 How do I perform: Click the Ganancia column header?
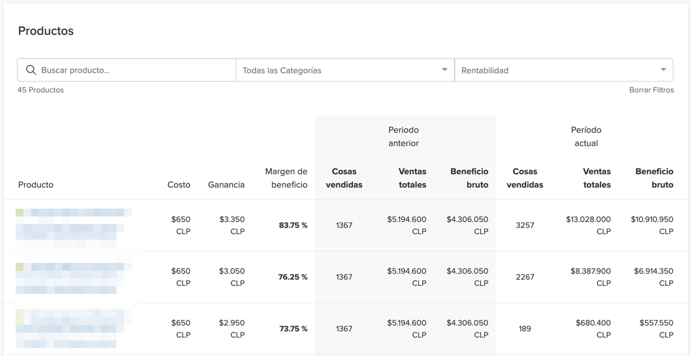click(x=226, y=185)
